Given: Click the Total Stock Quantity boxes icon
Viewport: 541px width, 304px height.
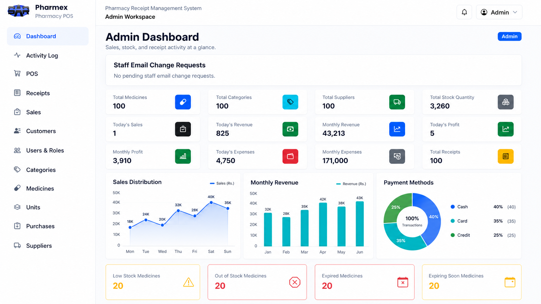Looking at the screenshot, I should click(x=505, y=102).
